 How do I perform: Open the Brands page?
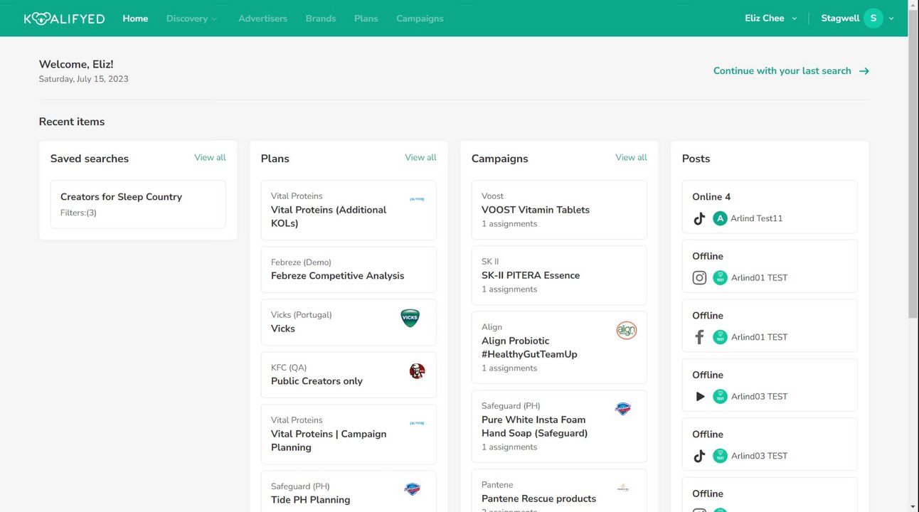tap(321, 18)
